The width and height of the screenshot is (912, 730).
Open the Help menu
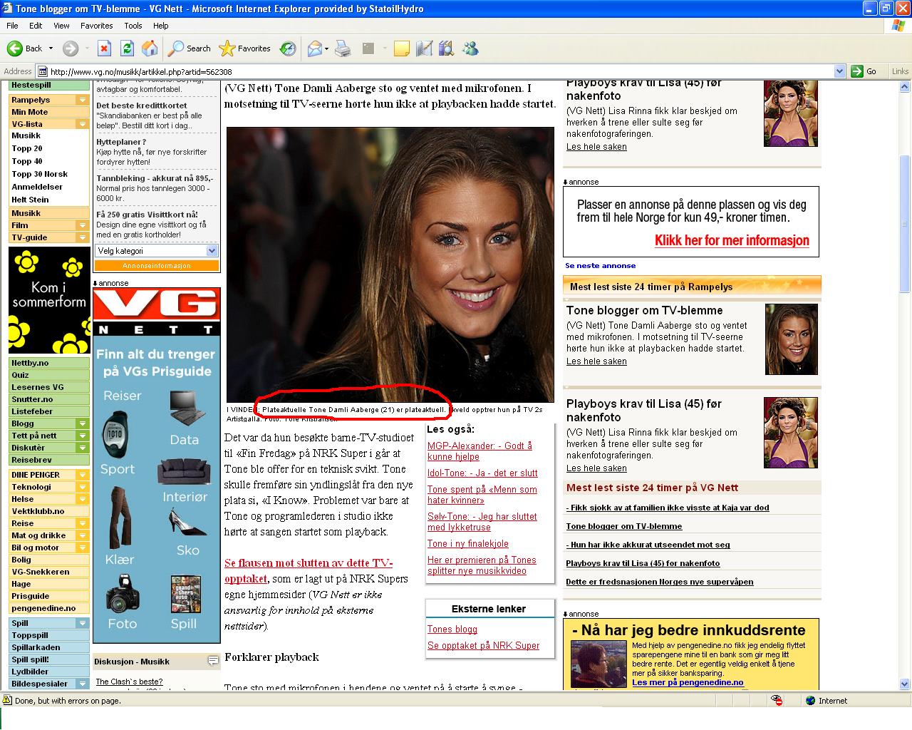click(x=161, y=26)
